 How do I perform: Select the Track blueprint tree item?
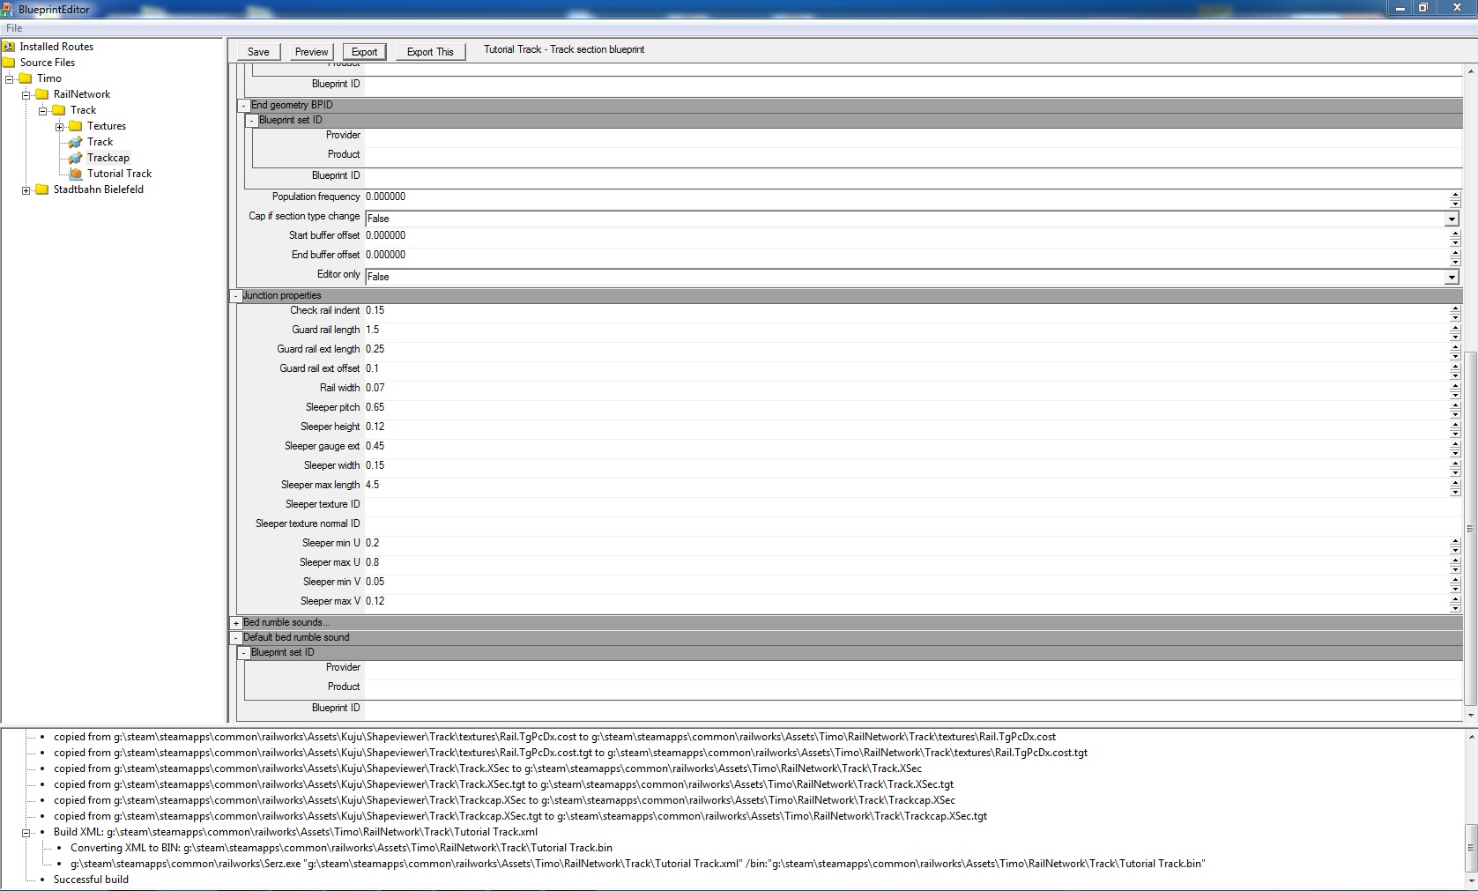(x=100, y=142)
